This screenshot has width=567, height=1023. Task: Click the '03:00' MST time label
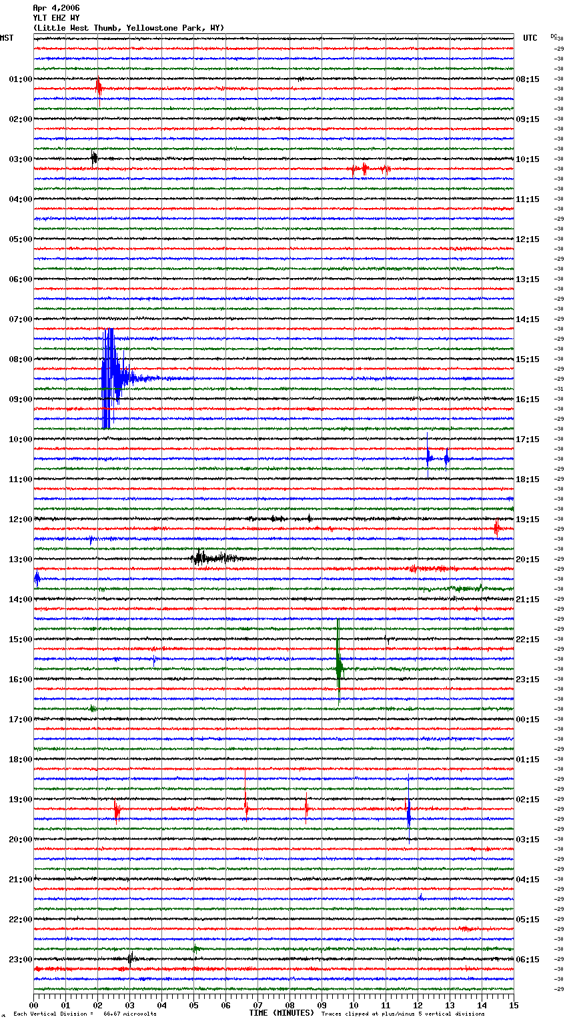21,159
